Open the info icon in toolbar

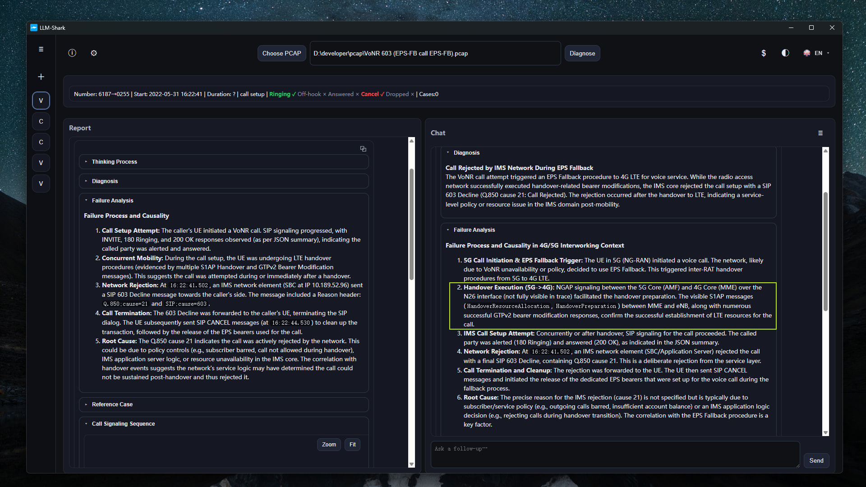[72, 53]
